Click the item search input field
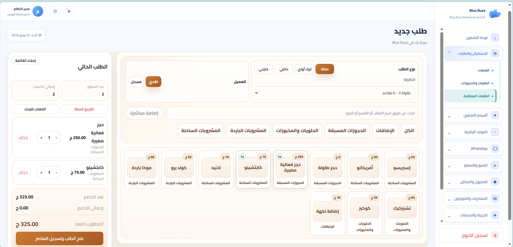The height and width of the screenshot is (247, 513). pyautogui.click(x=292, y=113)
